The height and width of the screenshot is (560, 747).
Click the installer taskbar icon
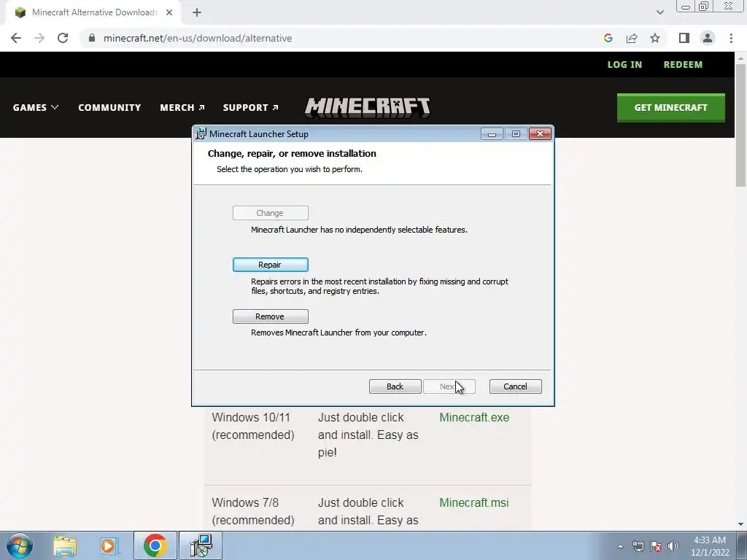(200, 545)
